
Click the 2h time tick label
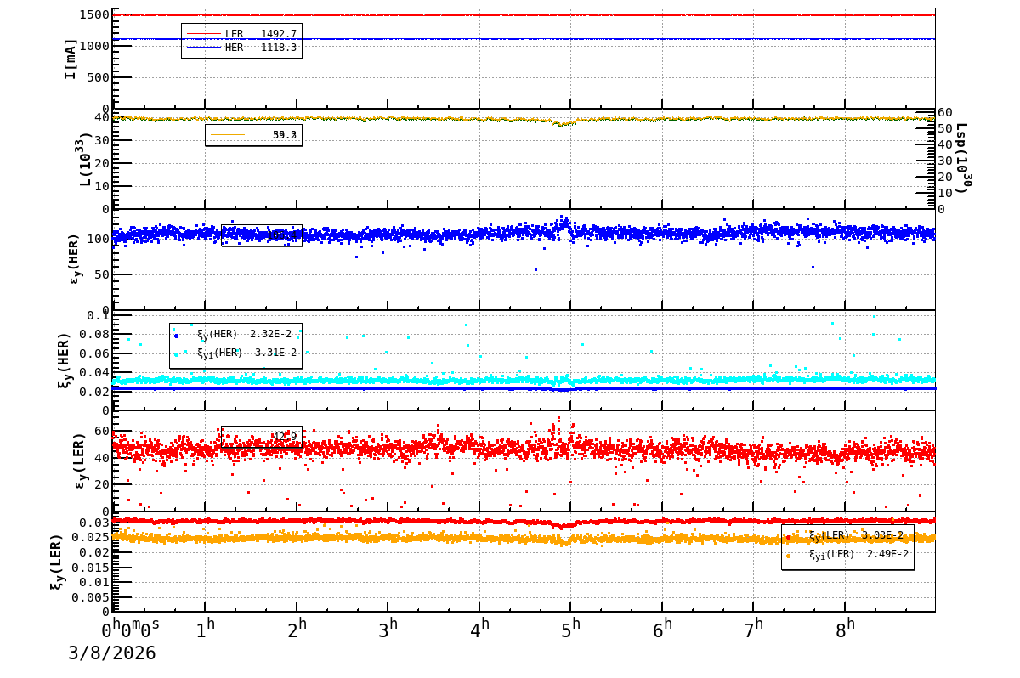coord(297,630)
